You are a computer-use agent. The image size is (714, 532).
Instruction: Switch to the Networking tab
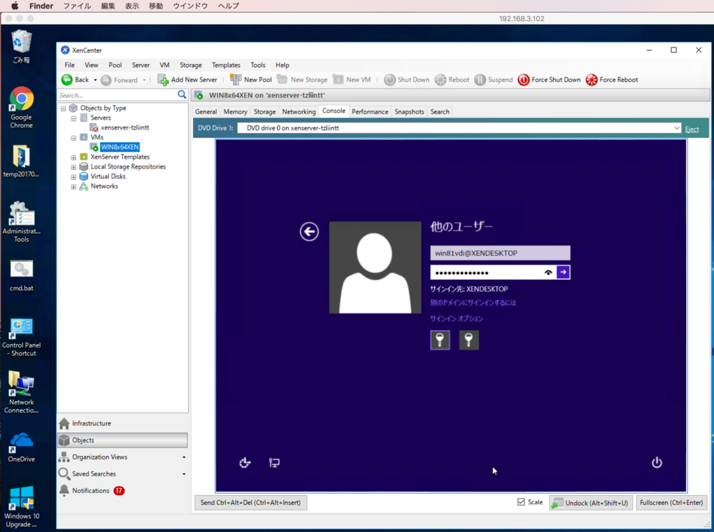tap(298, 111)
